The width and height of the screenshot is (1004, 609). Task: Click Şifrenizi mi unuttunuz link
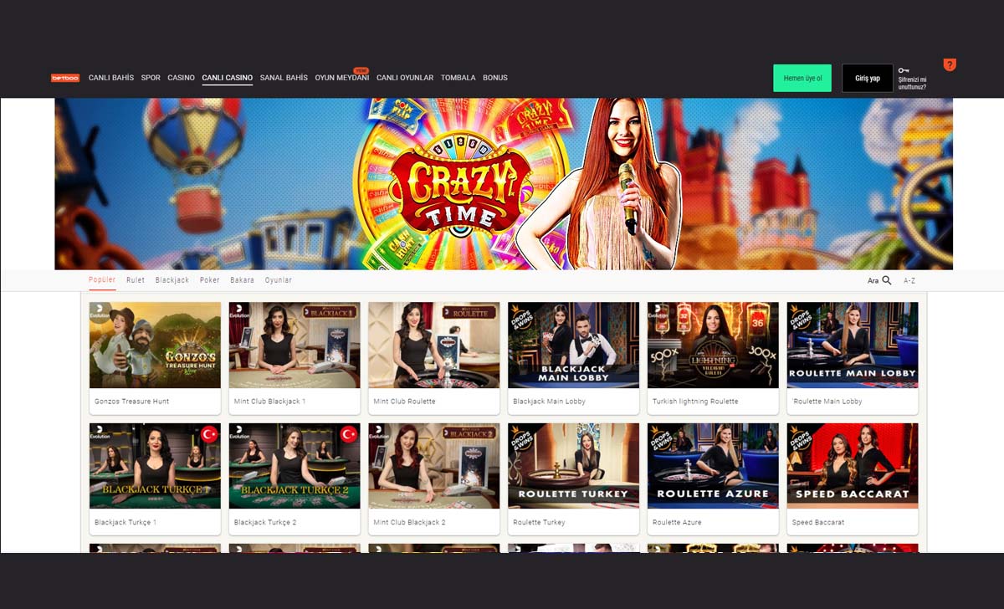tap(912, 82)
